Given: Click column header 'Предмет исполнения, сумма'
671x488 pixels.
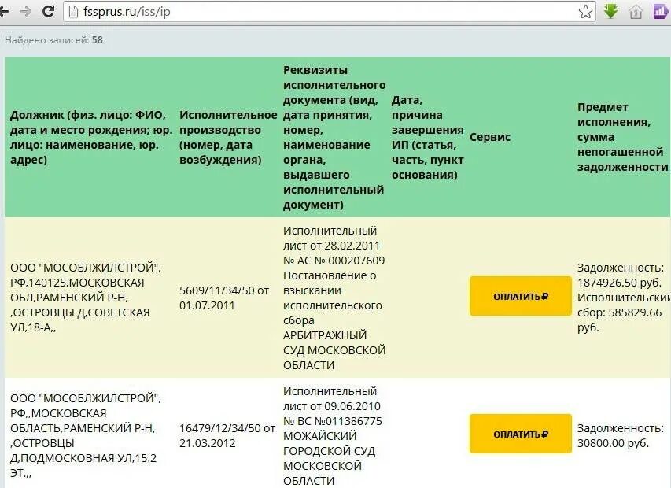Looking at the screenshot, I should [x=623, y=138].
